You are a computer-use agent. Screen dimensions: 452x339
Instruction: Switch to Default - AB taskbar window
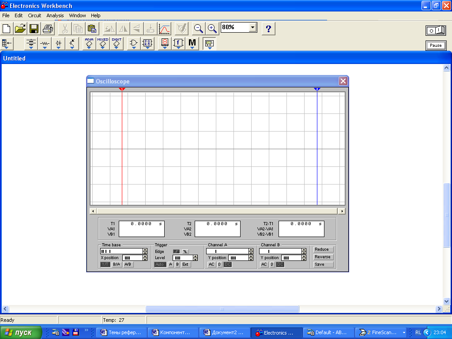[x=328, y=333]
